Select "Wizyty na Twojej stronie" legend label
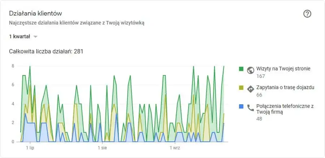This screenshot has width=325, height=158. pyautogui.click(x=283, y=69)
